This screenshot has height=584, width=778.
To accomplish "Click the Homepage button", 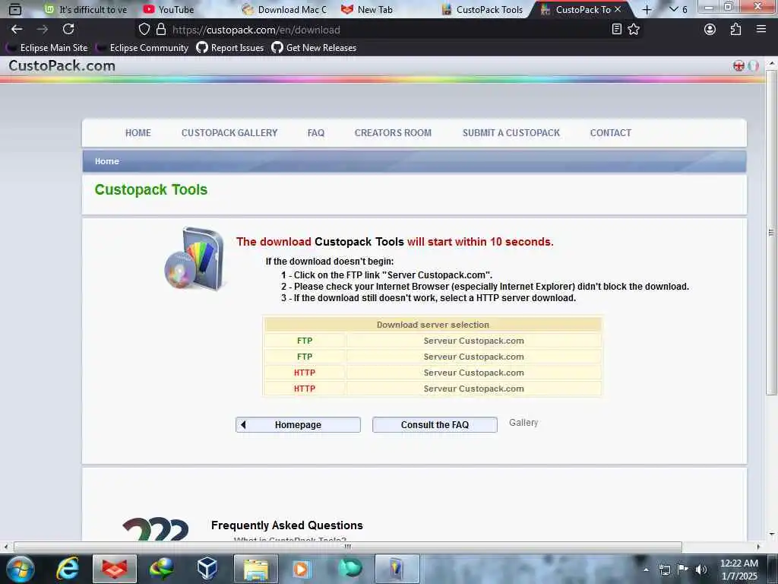I will [x=298, y=424].
